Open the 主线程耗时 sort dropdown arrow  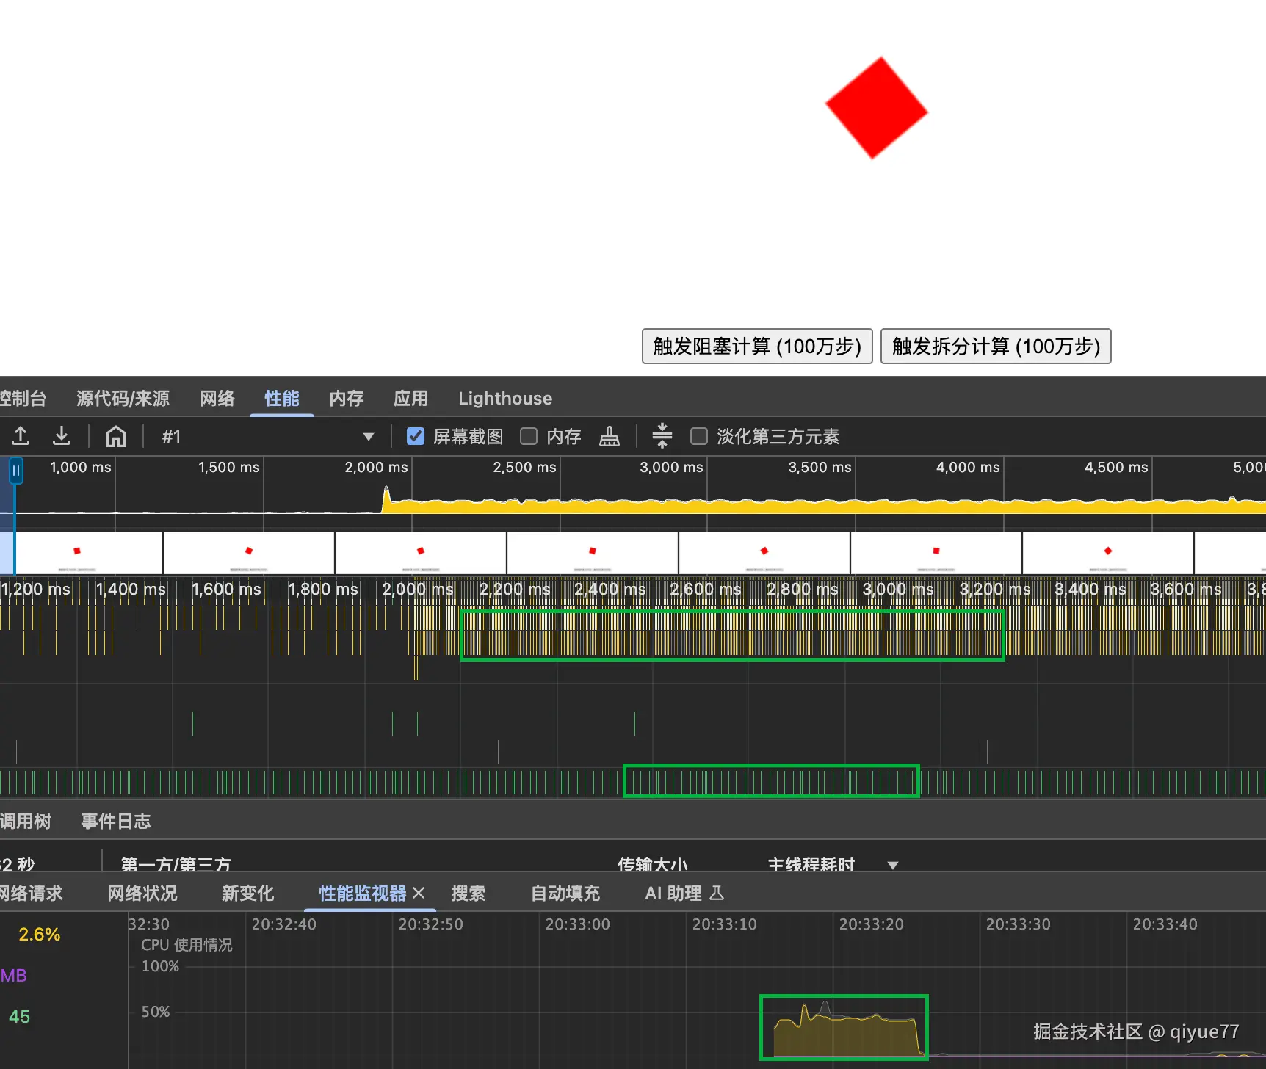tap(893, 865)
